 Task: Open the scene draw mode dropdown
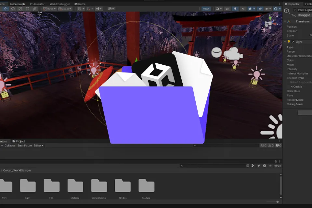pyautogui.click(x=111, y=9)
